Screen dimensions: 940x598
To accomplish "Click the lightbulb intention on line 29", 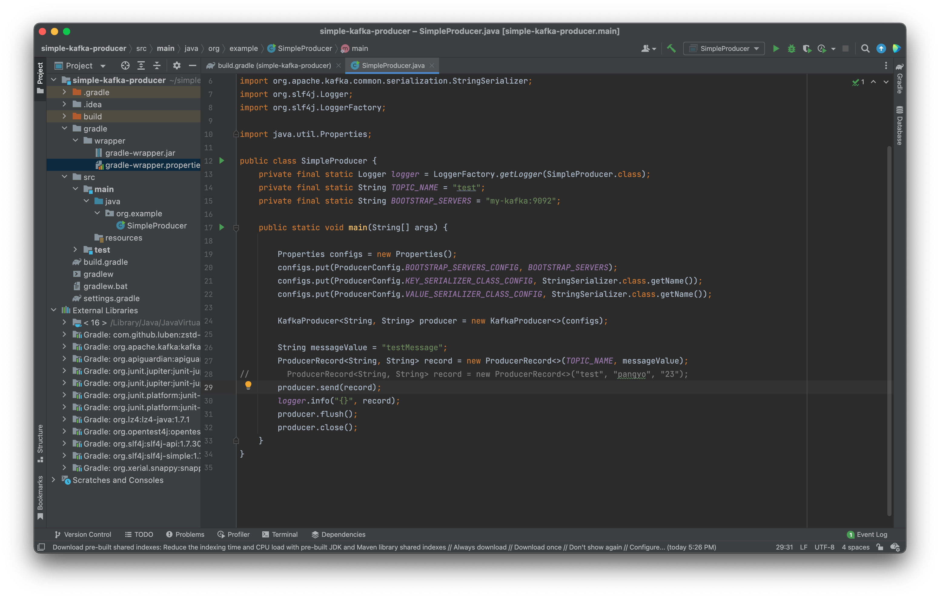I will pos(249,386).
